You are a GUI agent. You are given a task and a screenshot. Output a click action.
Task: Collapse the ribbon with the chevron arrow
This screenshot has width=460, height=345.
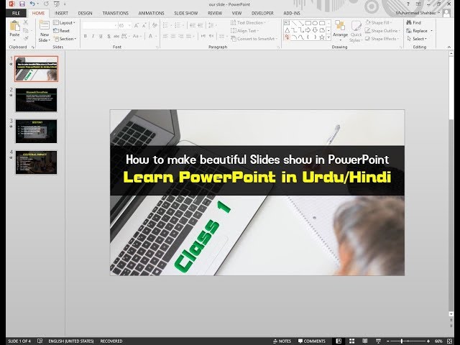(x=448, y=47)
